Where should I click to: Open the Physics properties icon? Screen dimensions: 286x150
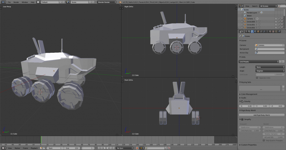coord(279,31)
